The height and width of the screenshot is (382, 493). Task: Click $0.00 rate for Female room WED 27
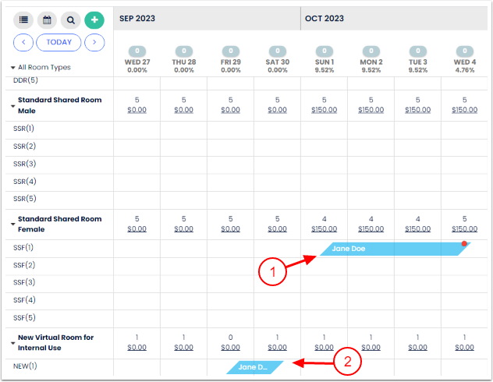(137, 229)
